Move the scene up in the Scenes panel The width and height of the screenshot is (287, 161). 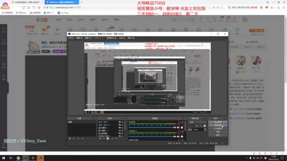[x=78, y=138]
